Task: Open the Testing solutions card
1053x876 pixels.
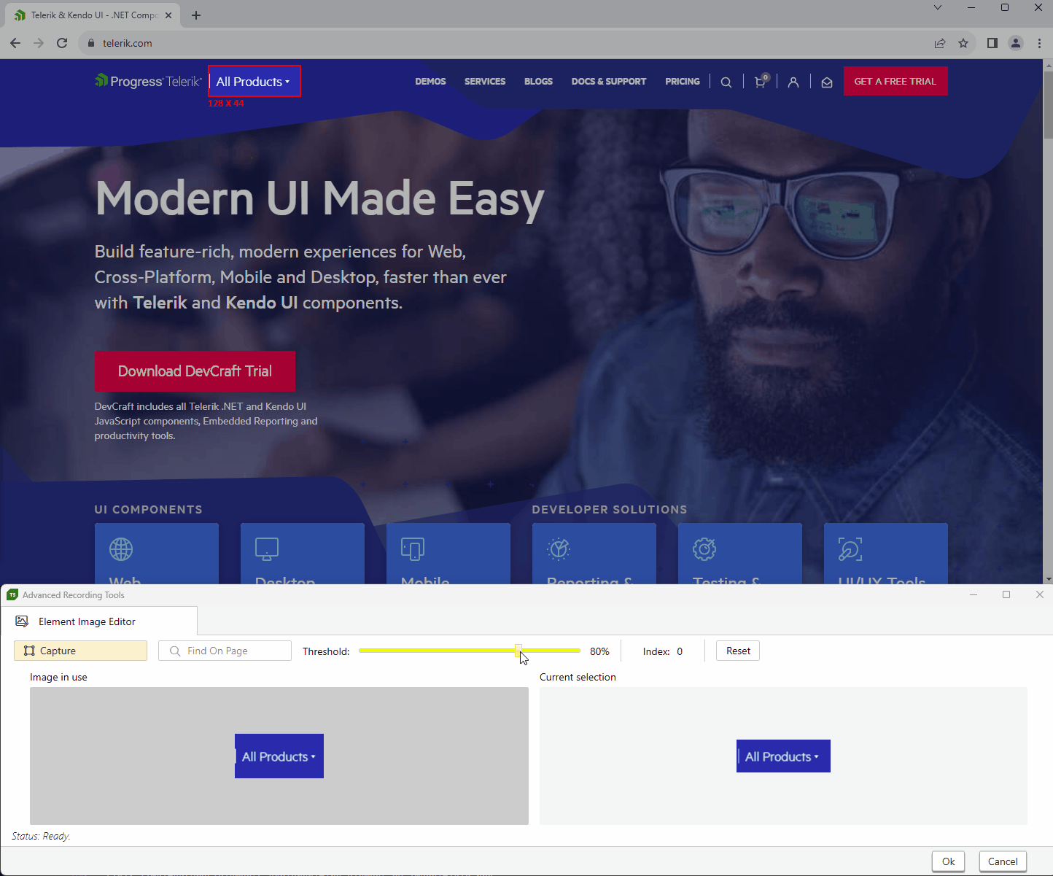Action: [x=740, y=554]
